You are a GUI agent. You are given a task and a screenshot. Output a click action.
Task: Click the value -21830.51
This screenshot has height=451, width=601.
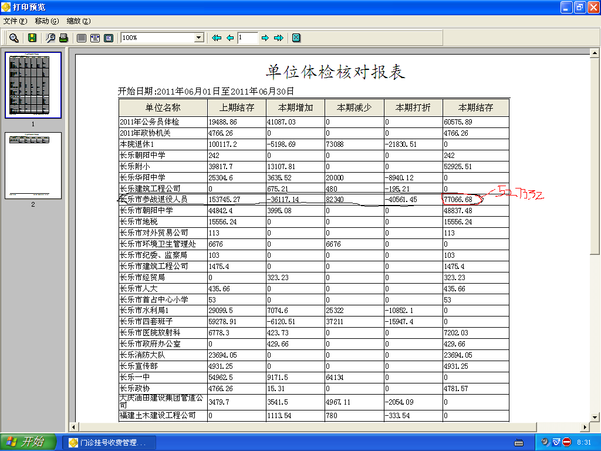400,144
